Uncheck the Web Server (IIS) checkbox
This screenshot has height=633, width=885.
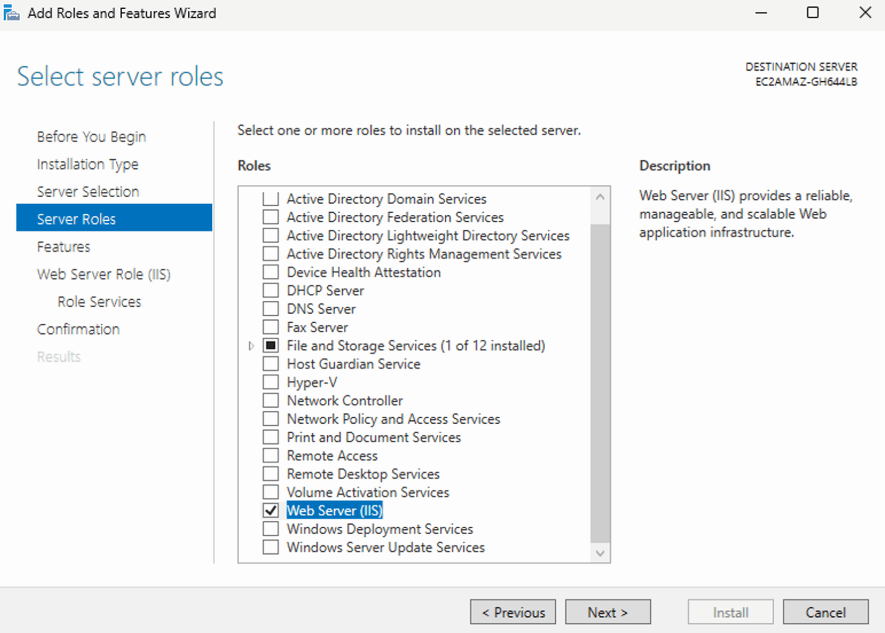(270, 511)
